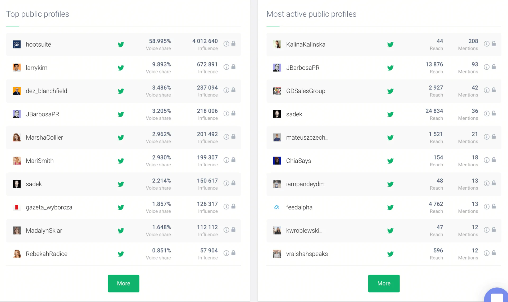Click the Twitter icon for MarshaCollier
Screen dimensions: 508x302
tap(121, 137)
